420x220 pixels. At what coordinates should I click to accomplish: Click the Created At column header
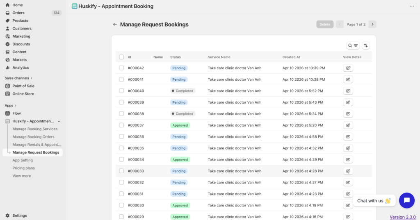pyautogui.click(x=291, y=57)
